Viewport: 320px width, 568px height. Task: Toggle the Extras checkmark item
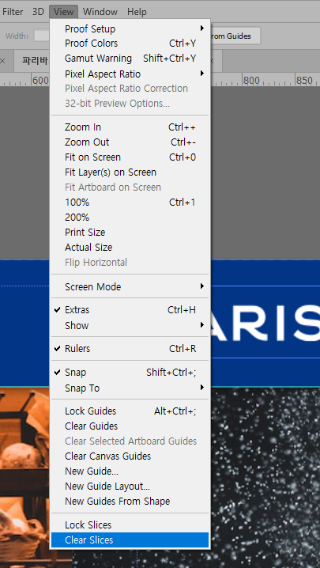130,310
